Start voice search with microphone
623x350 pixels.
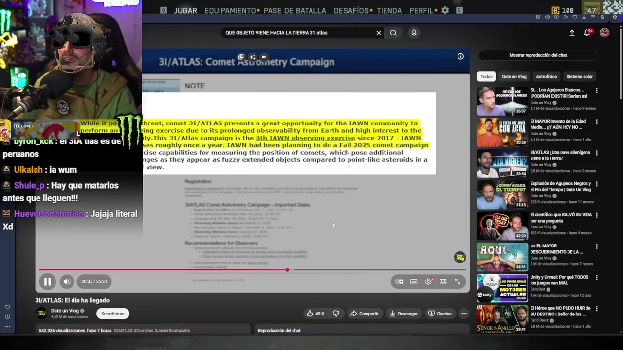tap(414, 33)
